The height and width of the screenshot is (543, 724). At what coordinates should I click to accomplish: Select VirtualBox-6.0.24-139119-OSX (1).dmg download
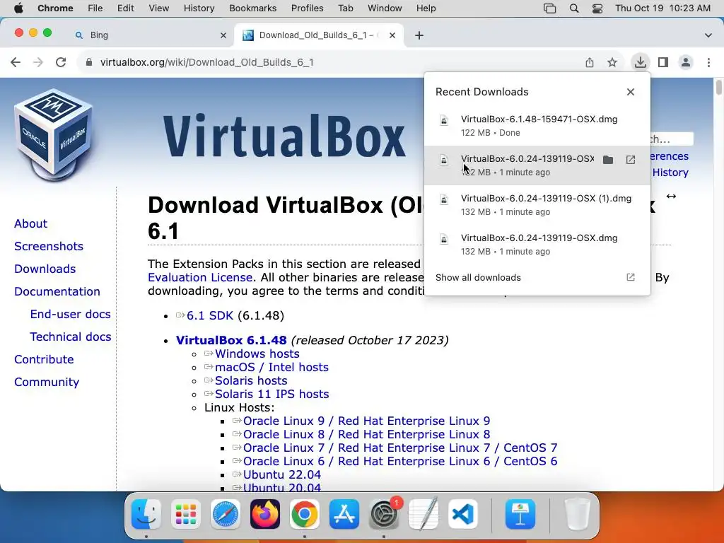click(x=537, y=205)
